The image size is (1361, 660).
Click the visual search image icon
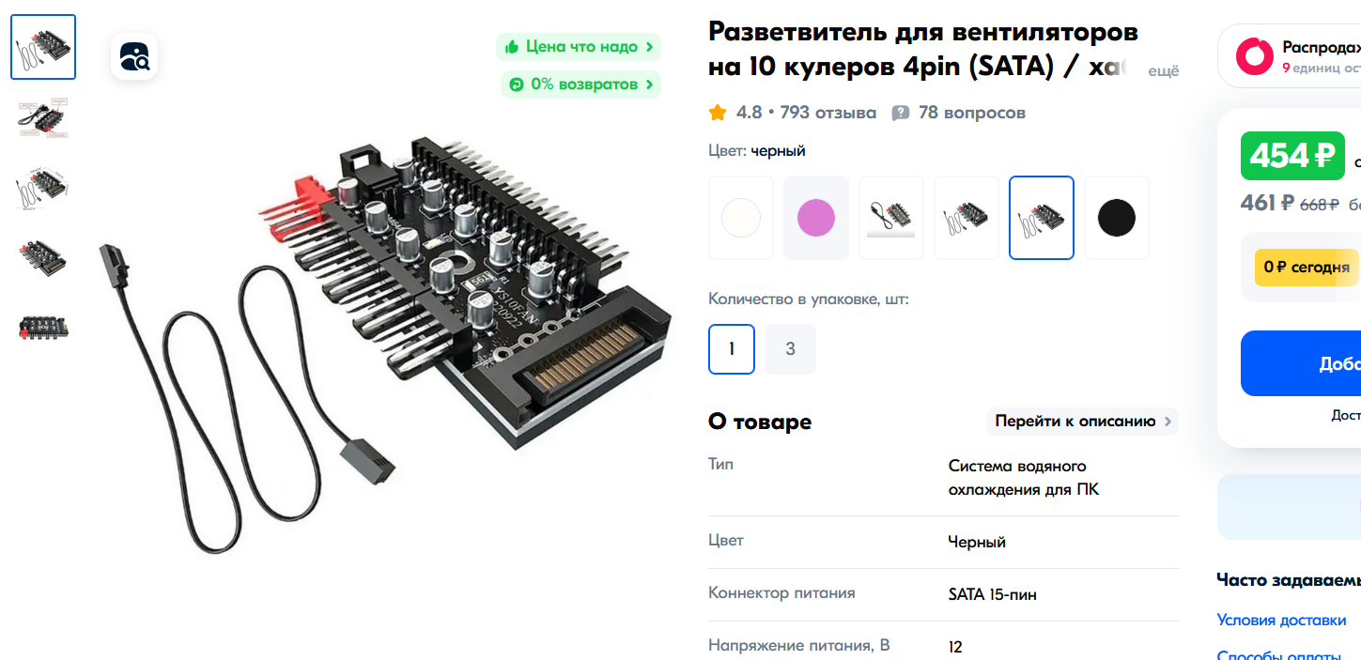point(134,56)
